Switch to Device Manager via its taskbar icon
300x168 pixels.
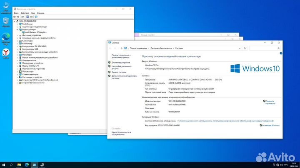(42, 165)
